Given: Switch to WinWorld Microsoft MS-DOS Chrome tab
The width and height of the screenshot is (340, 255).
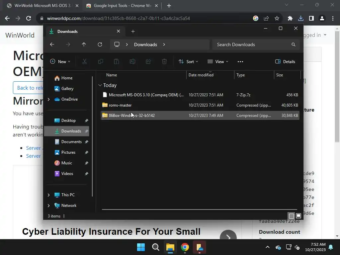Looking at the screenshot, I should tap(43, 6).
